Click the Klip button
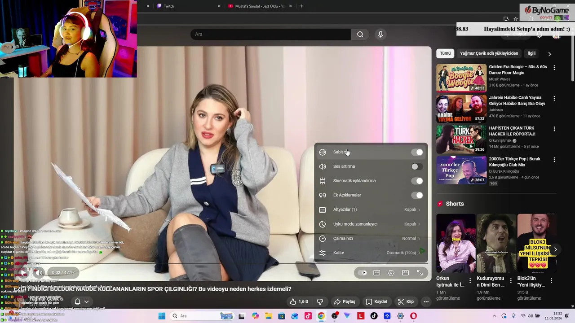The image size is (575, 323). coord(406,301)
